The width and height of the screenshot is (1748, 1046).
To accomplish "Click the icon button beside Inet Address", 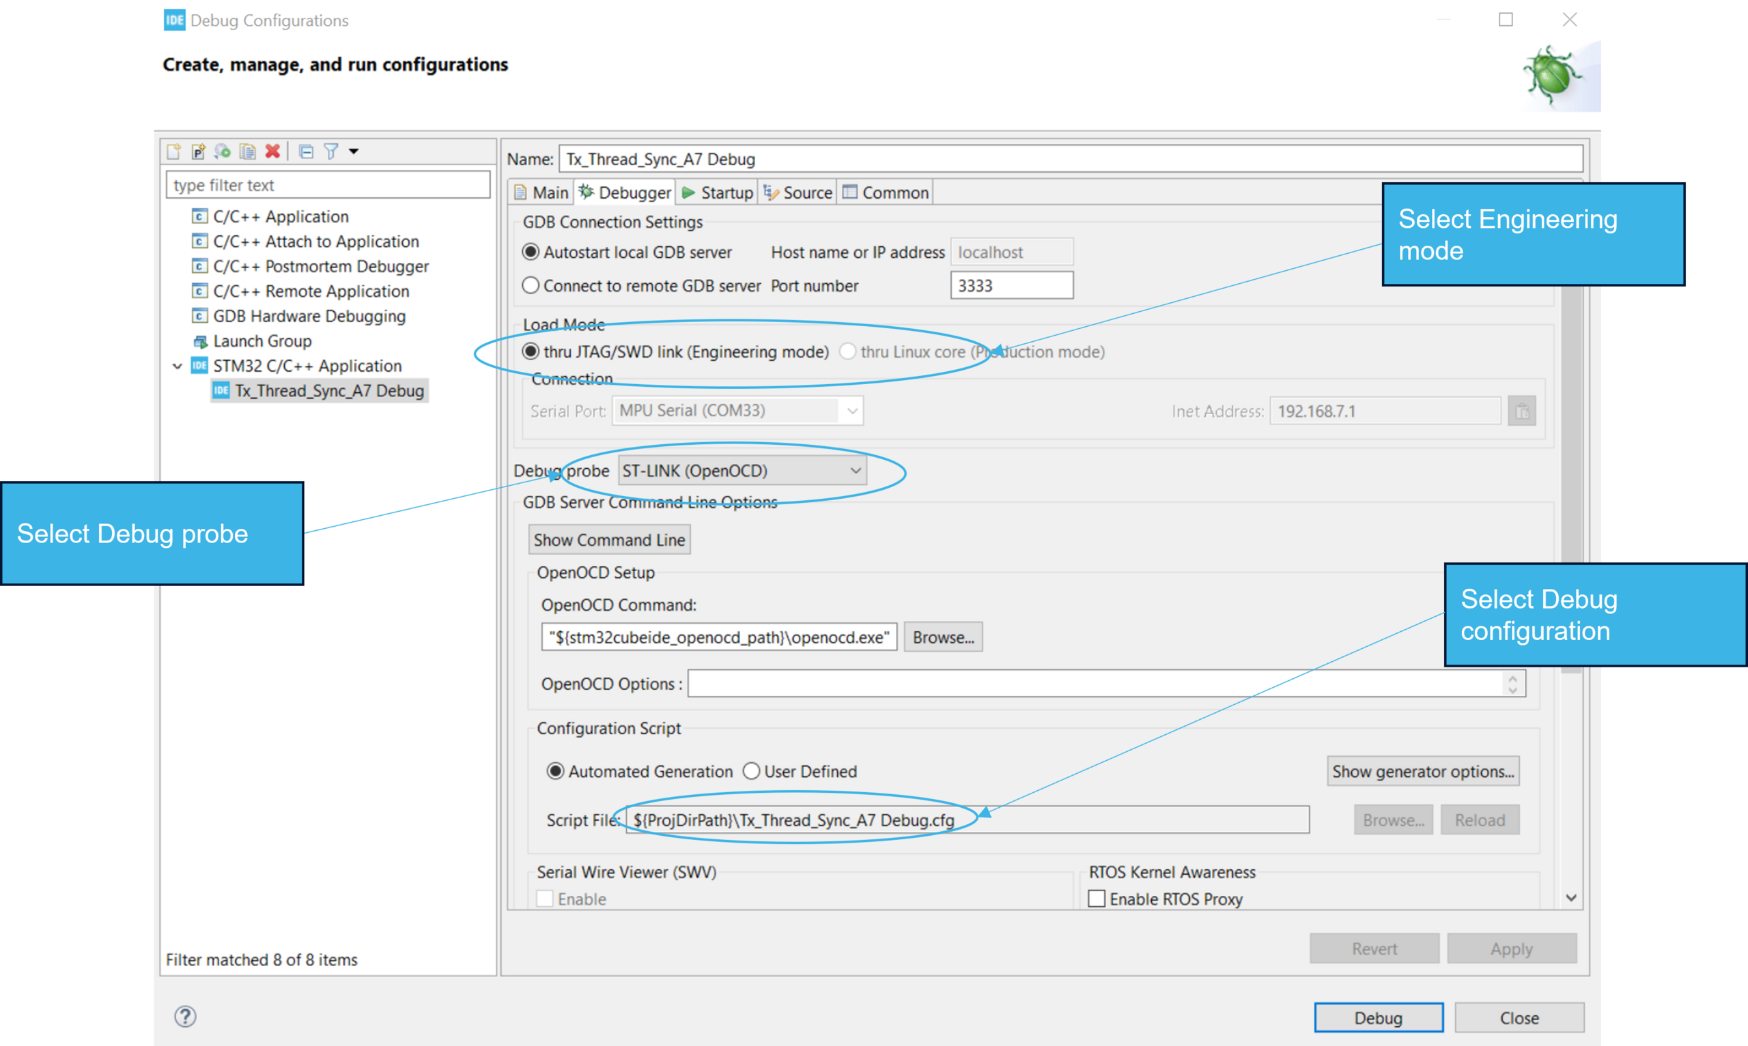I will click(x=1522, y=411).
